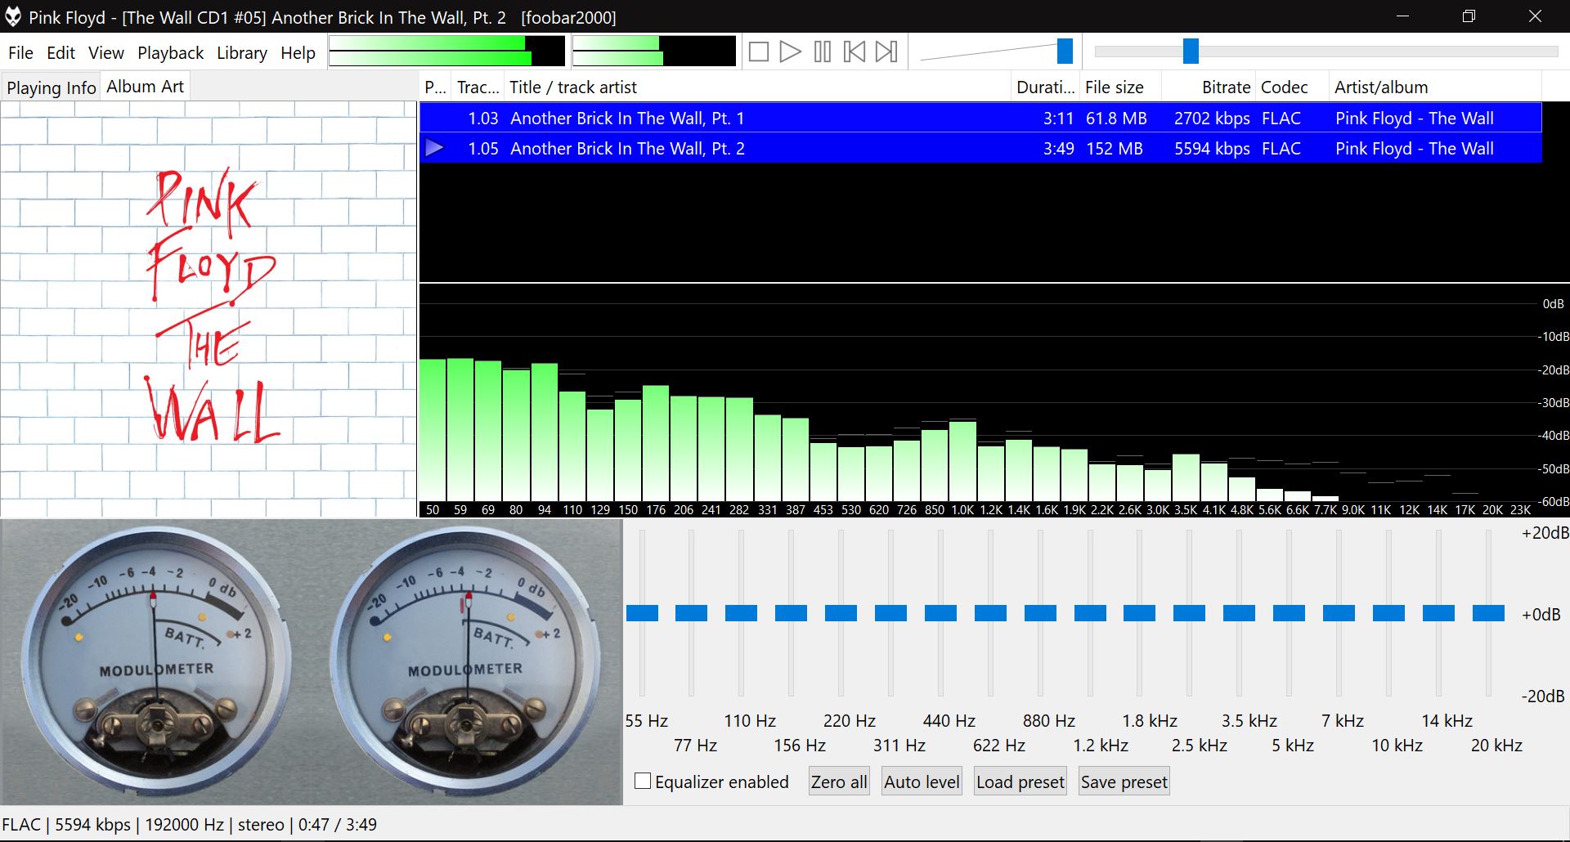Sort playlist by Codec column header
This screenshot has height=842, width=1570.
(x=1292, y=87)
